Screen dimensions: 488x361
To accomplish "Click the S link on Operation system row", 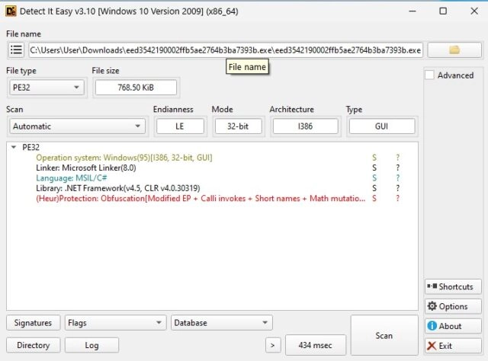I will 374,158.
